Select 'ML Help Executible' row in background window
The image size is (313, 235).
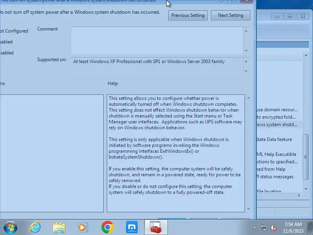(x=277, y=154)
